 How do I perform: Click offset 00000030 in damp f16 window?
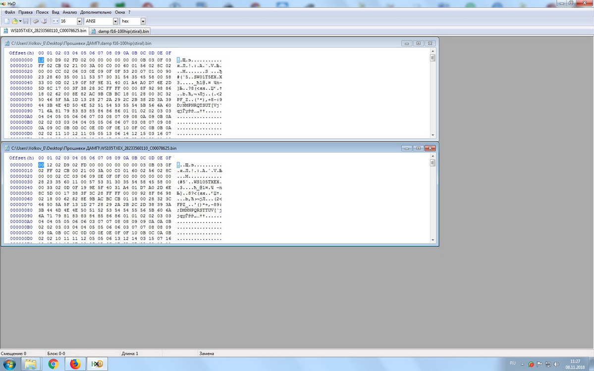pos(21,77)
